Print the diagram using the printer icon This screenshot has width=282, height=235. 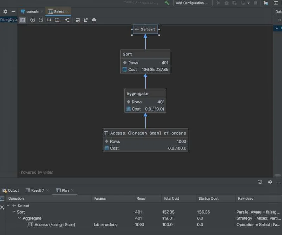[x=94, y=20]
